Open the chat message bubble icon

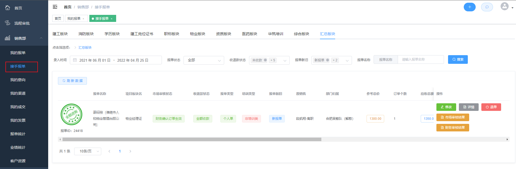[487, 7]
